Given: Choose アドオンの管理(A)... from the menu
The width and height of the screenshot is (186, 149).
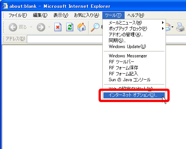Looking at the screenshot, I should (x=134, y=35).
